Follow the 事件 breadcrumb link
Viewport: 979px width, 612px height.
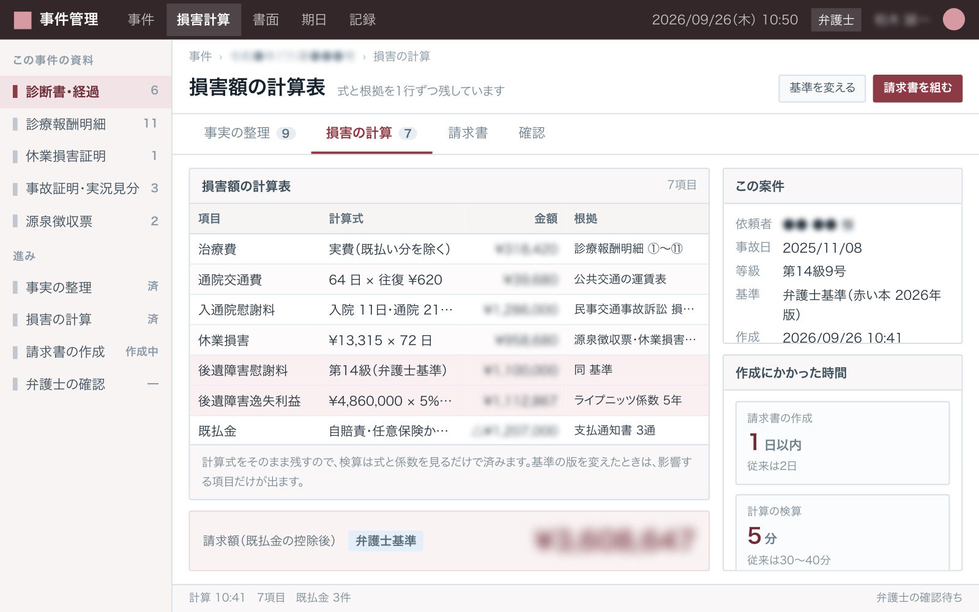(x=200, y=56)
